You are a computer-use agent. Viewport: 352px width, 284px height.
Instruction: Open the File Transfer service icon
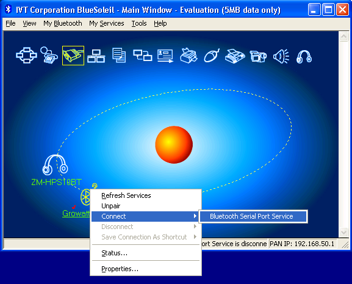[119, 55]
